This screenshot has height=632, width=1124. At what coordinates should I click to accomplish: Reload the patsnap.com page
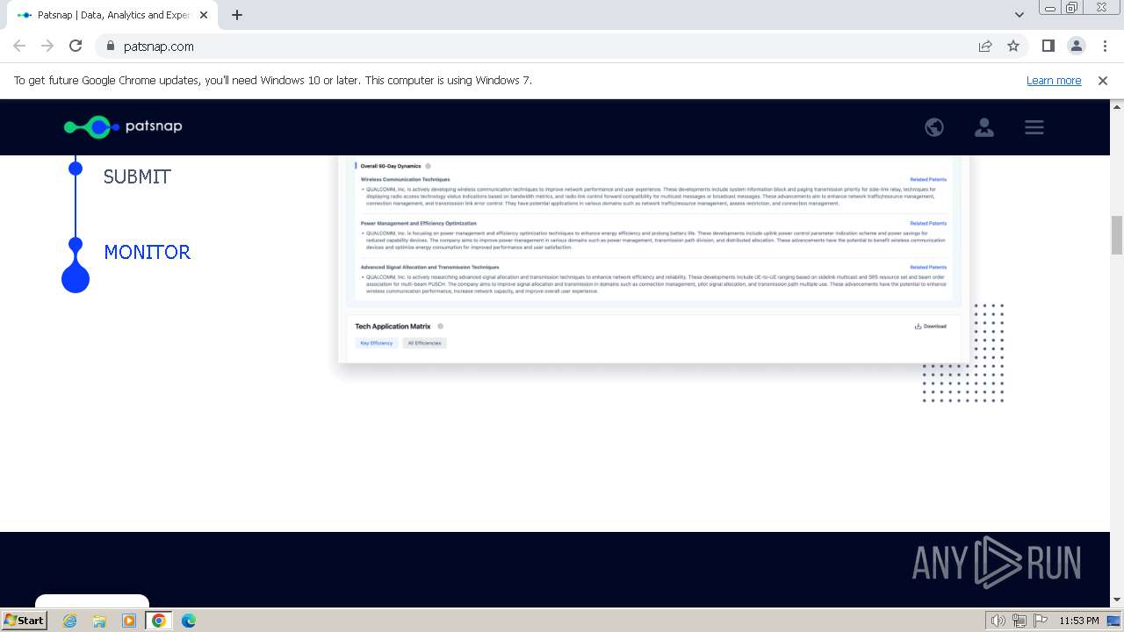[76, 46]
